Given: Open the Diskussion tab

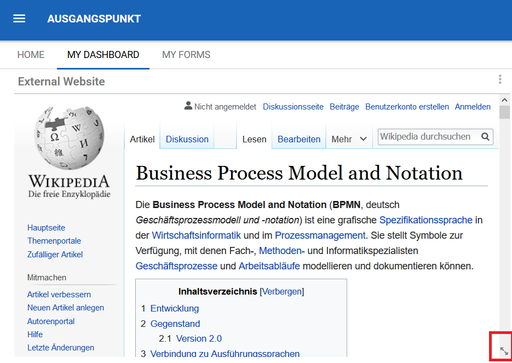Looking at the screenshot, I should (x=187, y=139).
